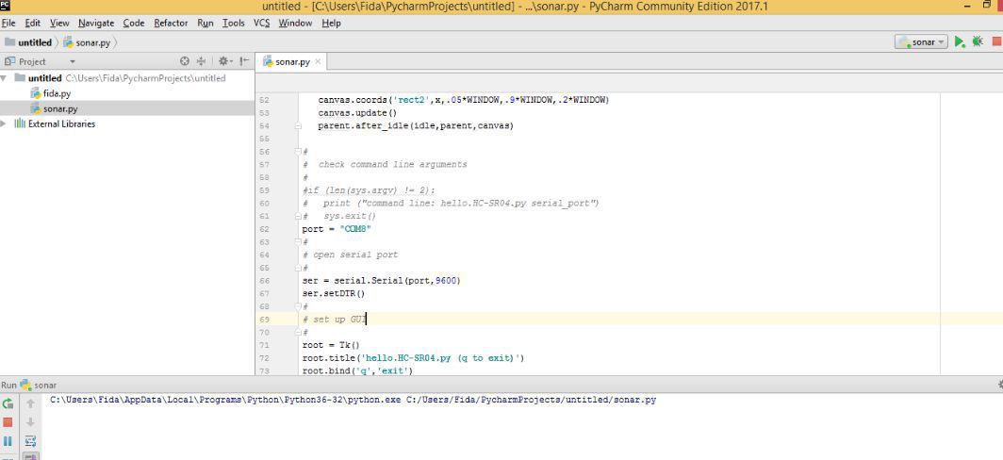
Task: Open the Tools menu
Action: [234, 23]
